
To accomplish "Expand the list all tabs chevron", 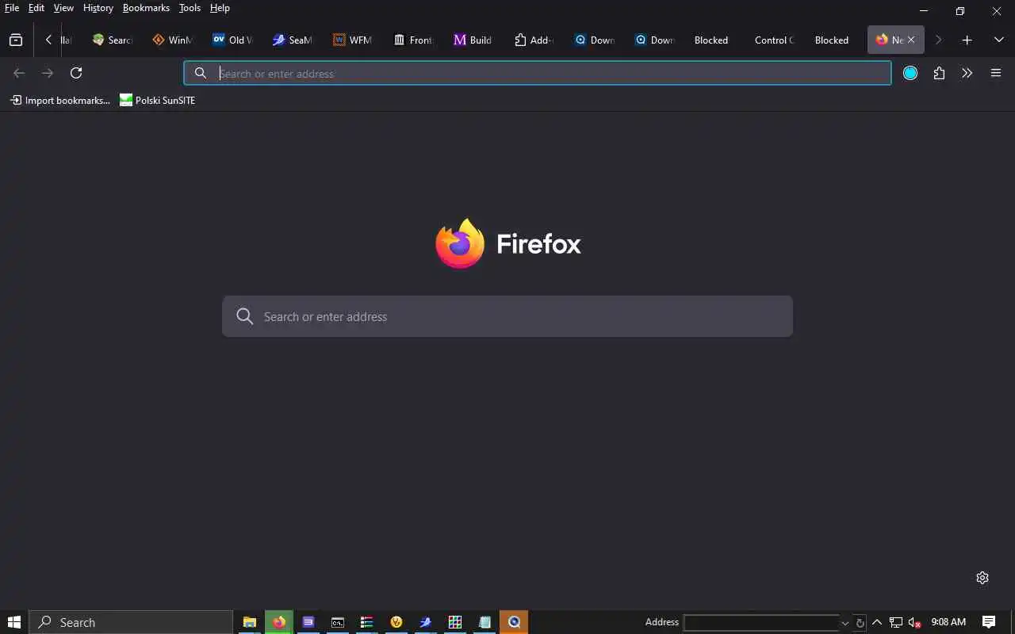I will [x=998, y=40].
